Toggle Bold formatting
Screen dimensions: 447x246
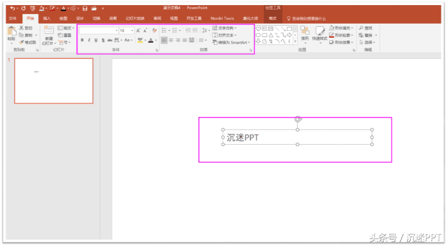[82, 40]
